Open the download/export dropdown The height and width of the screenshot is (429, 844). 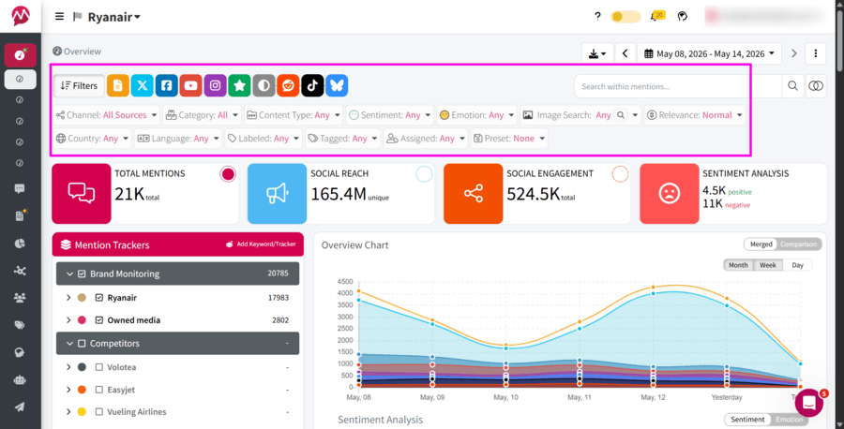[597, 53]
